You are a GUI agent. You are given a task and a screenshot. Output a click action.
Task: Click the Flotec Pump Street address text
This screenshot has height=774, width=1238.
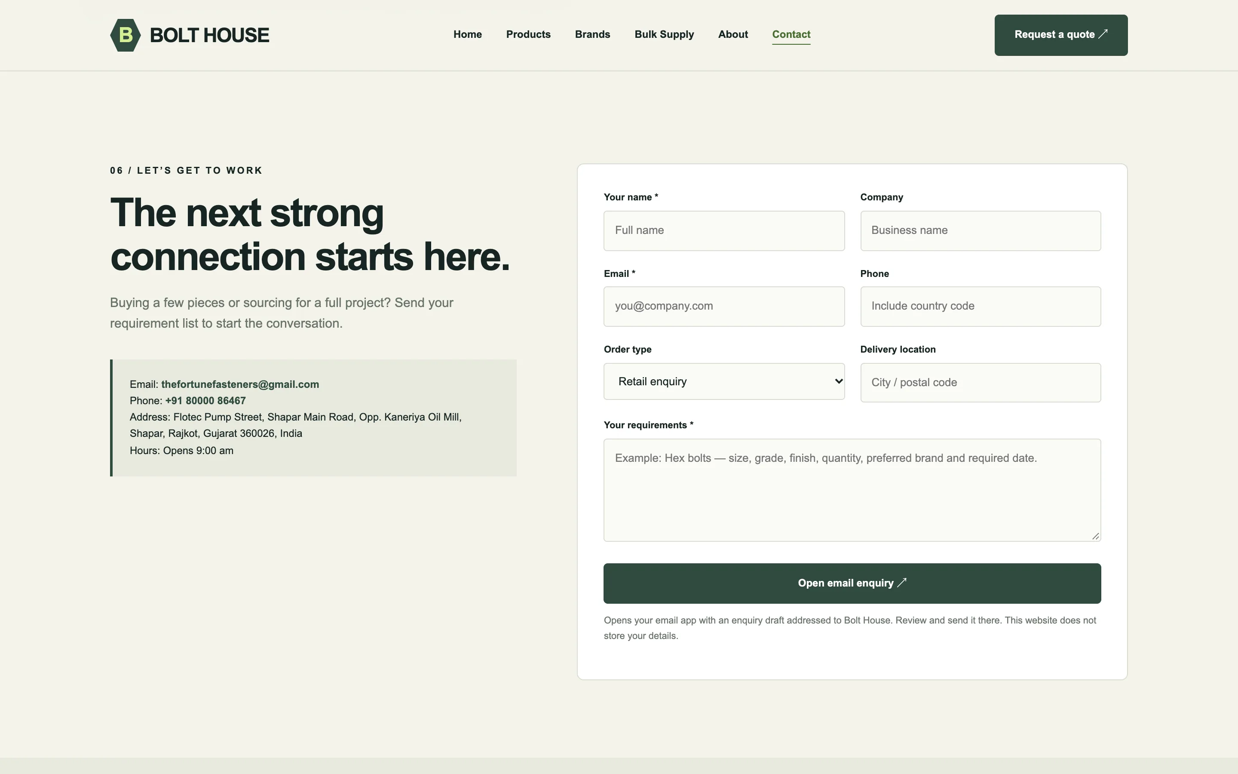point(296,425)
